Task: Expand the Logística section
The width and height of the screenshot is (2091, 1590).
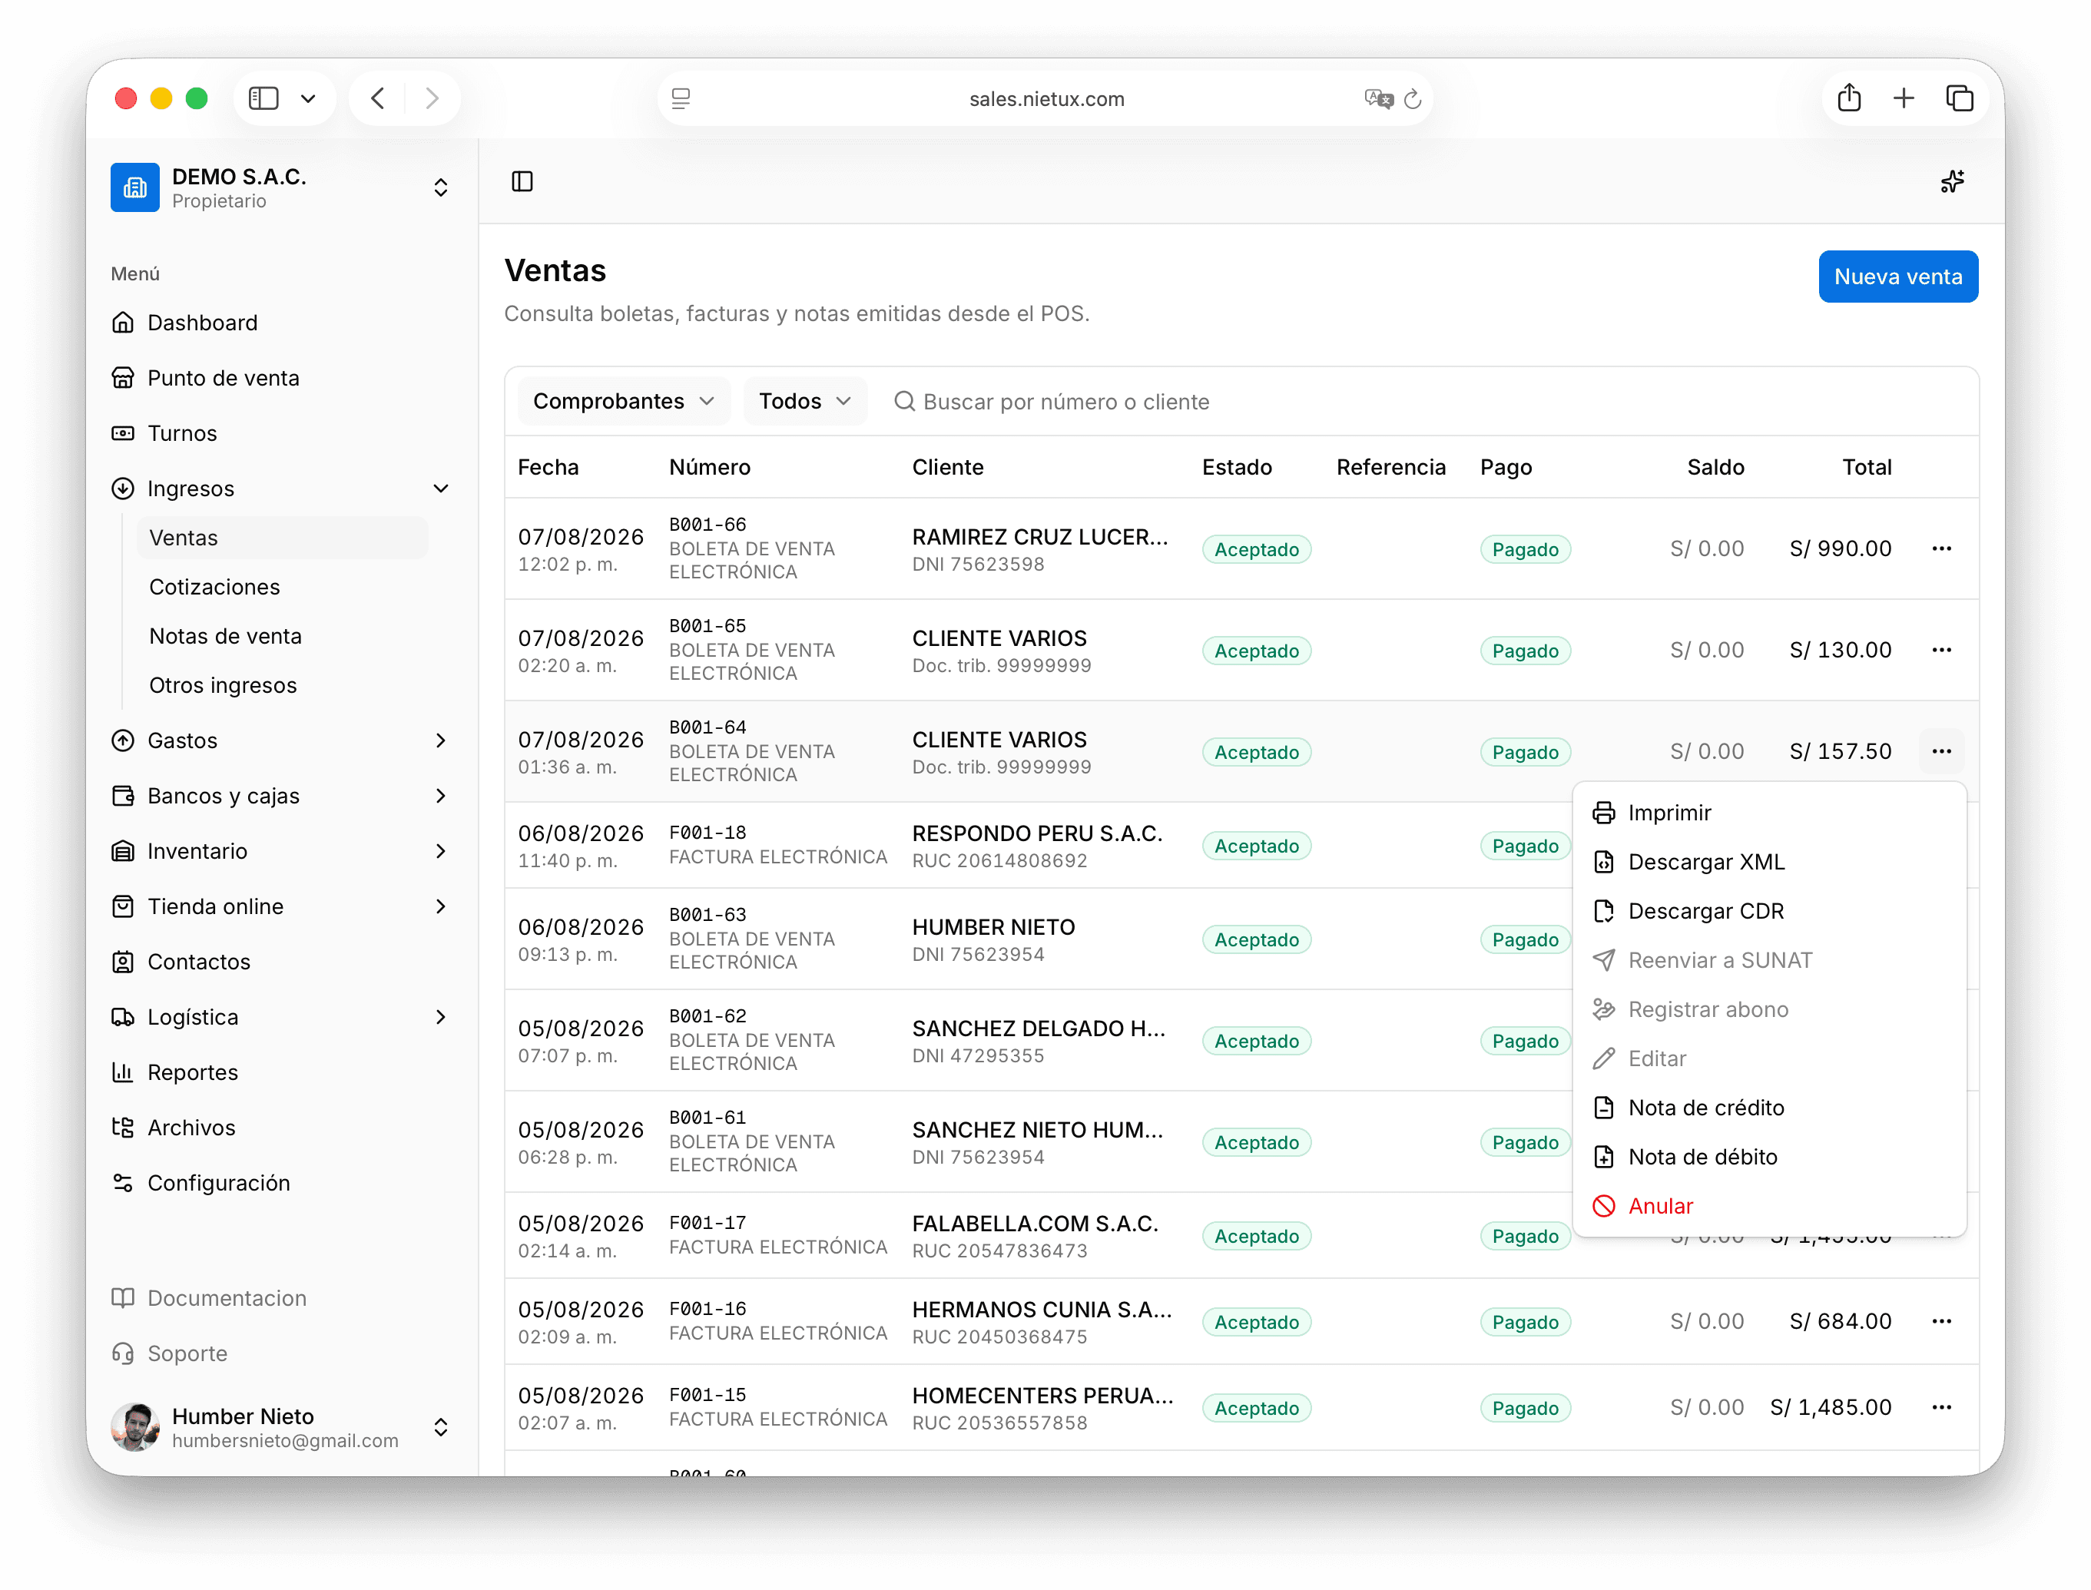Action: (440, 1018)
